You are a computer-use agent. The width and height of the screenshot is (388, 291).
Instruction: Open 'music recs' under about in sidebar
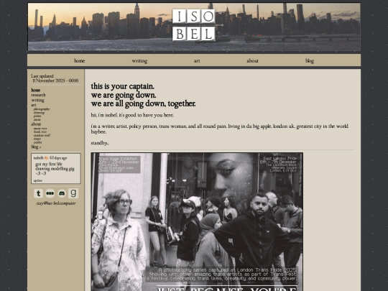coord(40,129)
